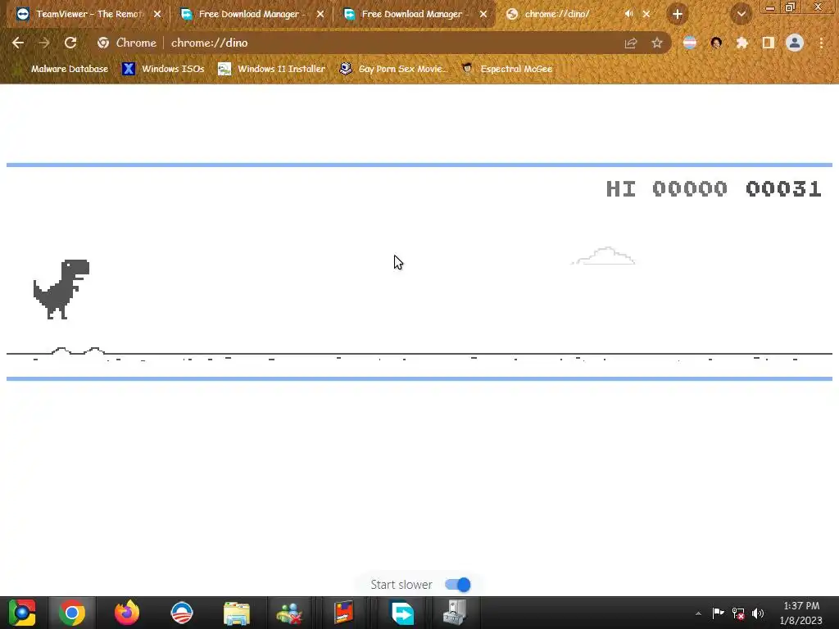Show hidden system tray icons
This screenshot has height=629, width=839.
[x=698, y=613]
